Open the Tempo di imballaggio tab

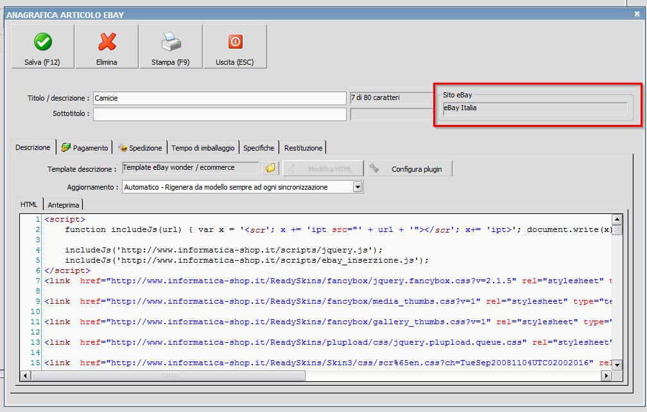tap(203, 148)
